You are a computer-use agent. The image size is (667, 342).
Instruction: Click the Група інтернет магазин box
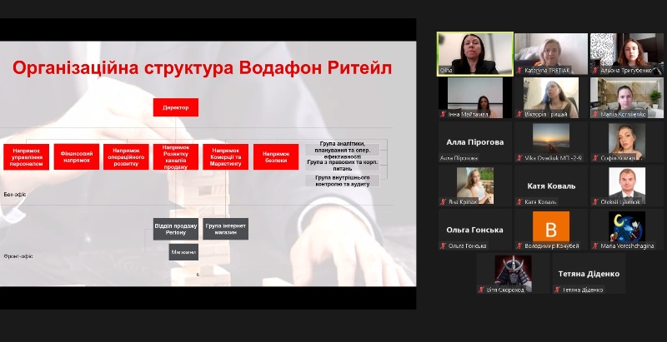click(225, 229)
